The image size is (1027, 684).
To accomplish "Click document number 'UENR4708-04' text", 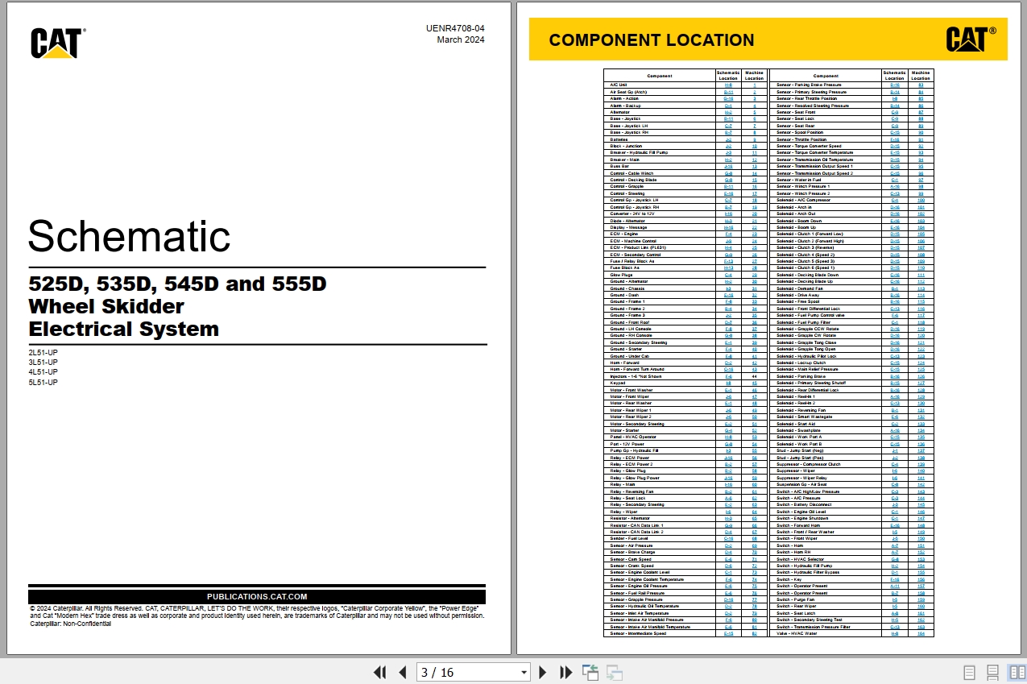I will (456, 28).
